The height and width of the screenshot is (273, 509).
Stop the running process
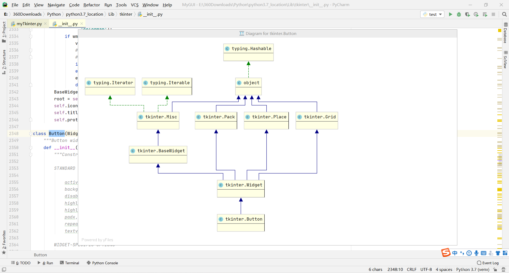click(x=493, y=14)
